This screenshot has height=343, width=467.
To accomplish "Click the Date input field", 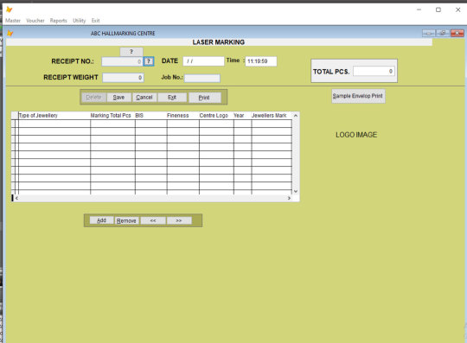I will tap(203, 61).
